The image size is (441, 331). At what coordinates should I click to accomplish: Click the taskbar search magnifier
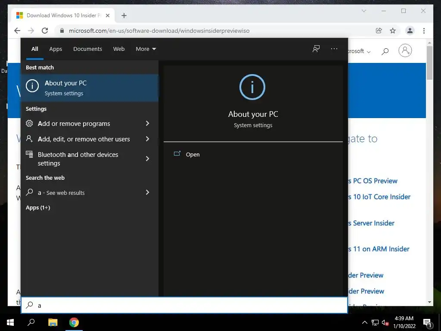coord(31,322)
